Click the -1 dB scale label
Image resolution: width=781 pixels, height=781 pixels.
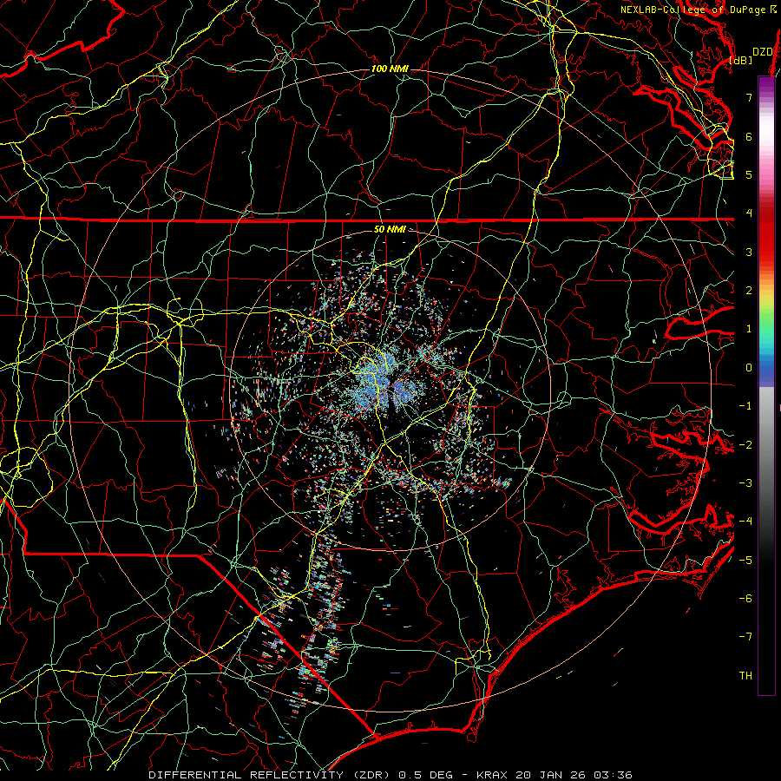pos(745,406)
